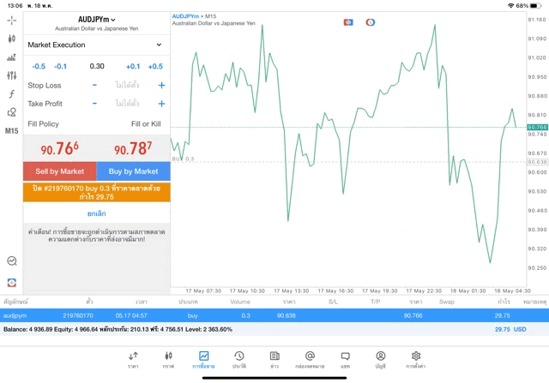Expand the Market Execution dropdown

(x=97, y=45)
